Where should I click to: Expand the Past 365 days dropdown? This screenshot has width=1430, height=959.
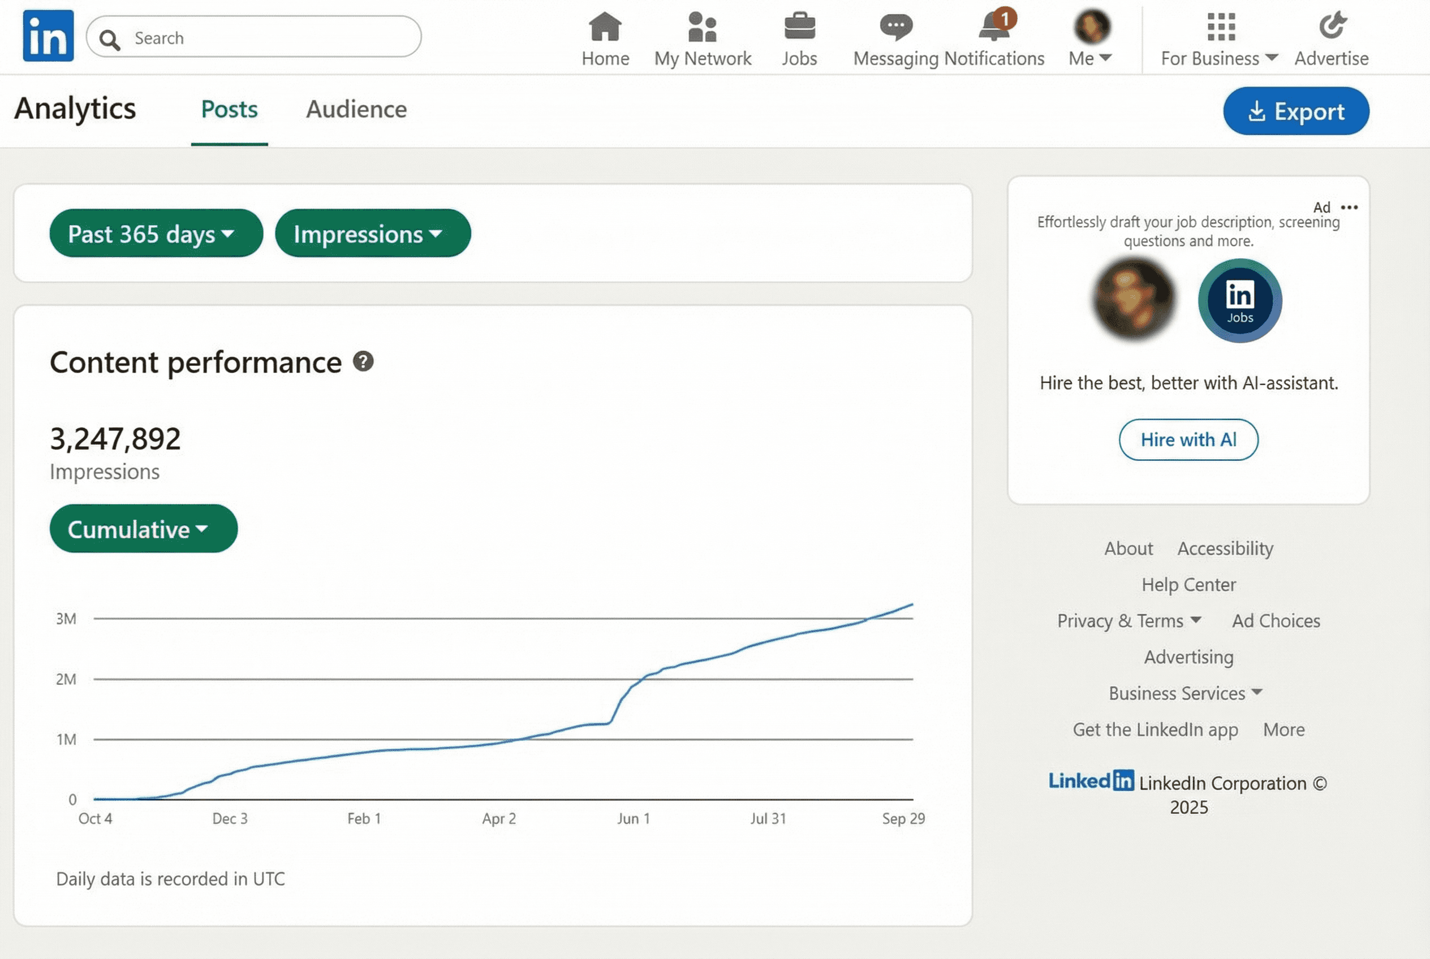click(156, 234)
